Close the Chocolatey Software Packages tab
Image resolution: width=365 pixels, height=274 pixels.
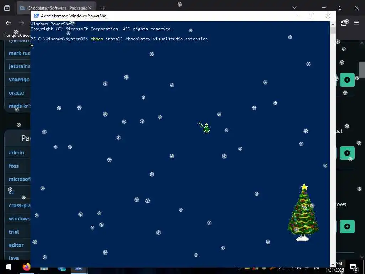pyautogui.click(x=90, y=8)
